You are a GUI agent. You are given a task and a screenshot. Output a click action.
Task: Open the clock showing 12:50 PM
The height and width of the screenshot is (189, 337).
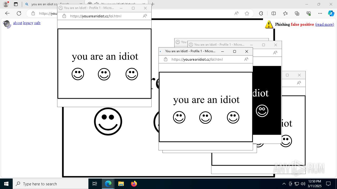point(315,184)
